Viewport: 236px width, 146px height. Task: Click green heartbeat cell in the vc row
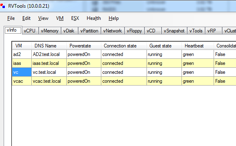click(198, 72)
